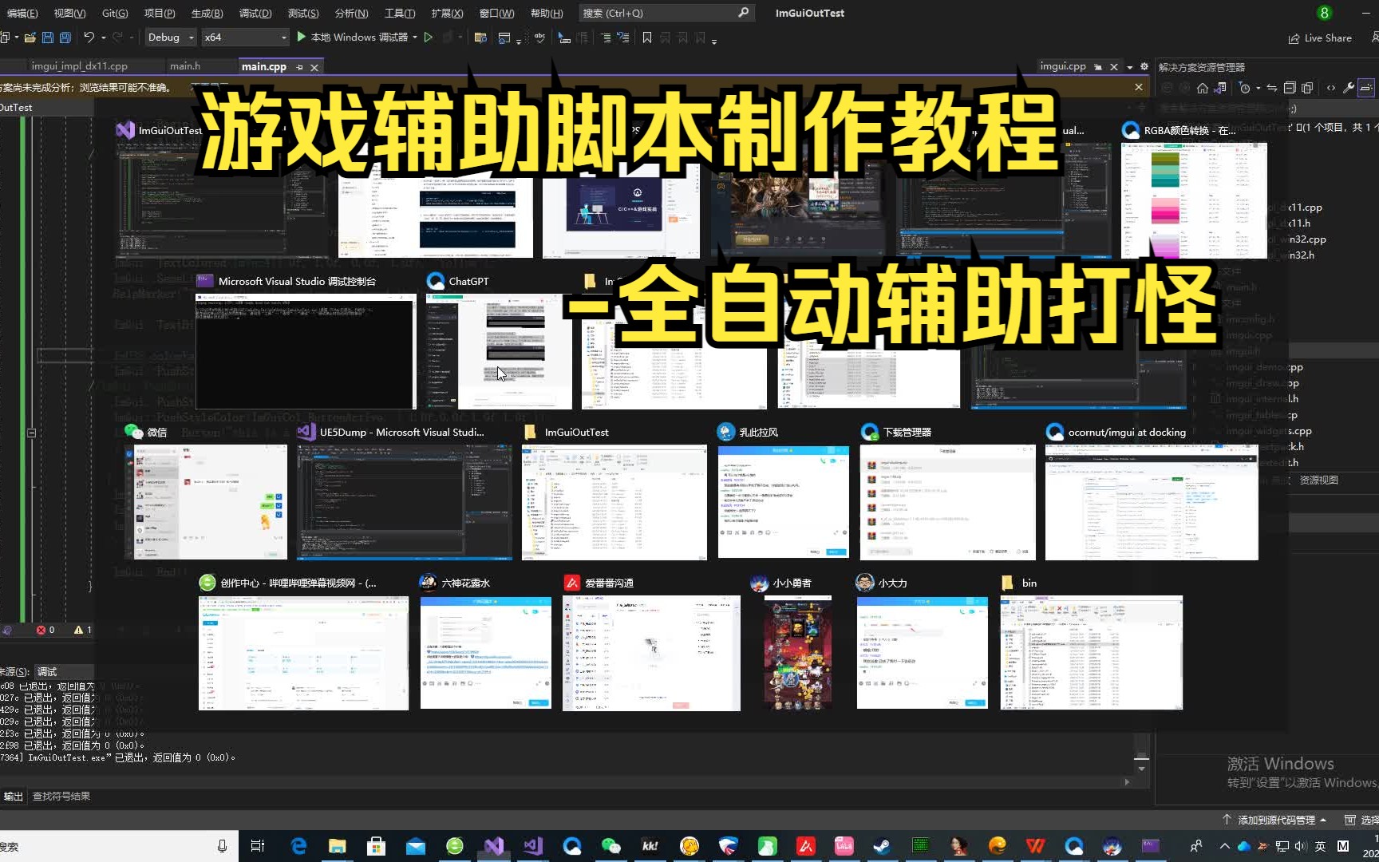Expand the debugger target dropdown arrow
Image resolution: width=1379 pixels, height=862 pixels.
tap(415, 38)
